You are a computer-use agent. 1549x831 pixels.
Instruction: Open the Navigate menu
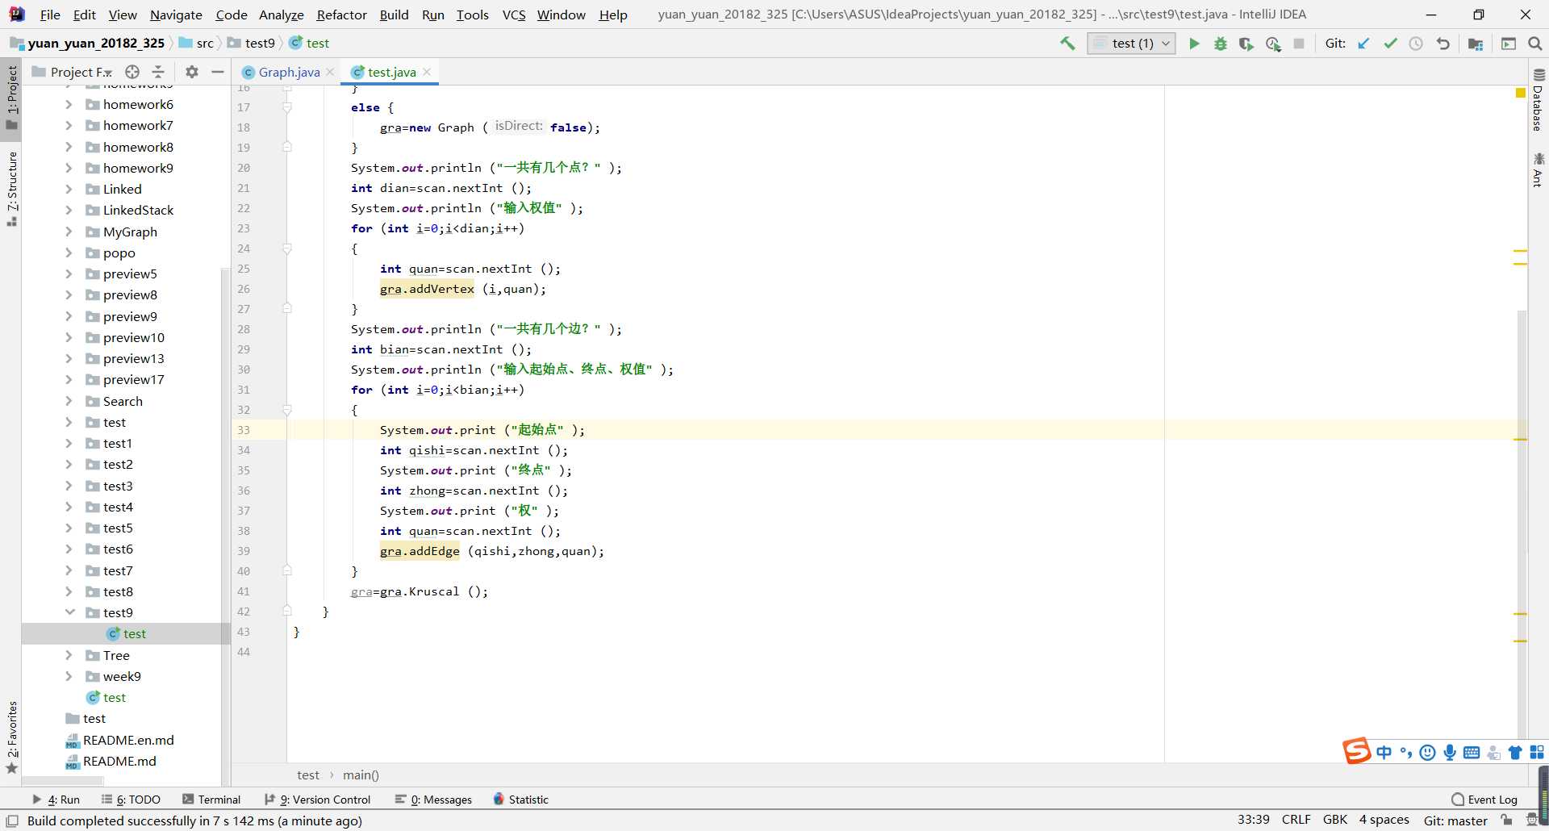(x=176, y=15)
